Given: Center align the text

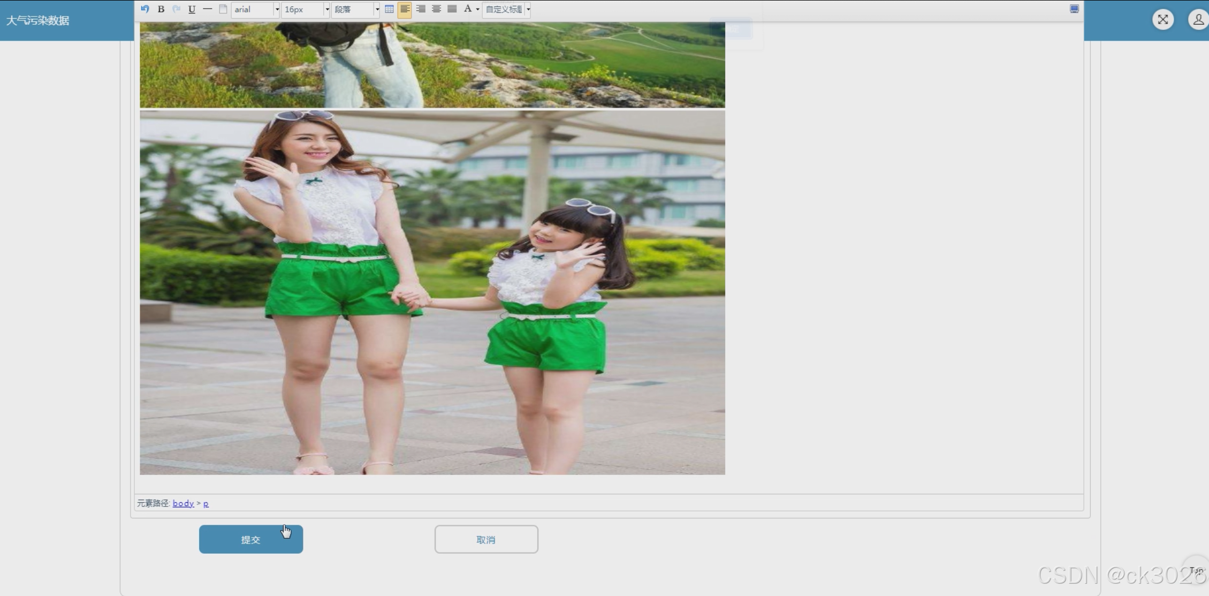Looking at the screenshot, I should [x=436, y=9].
